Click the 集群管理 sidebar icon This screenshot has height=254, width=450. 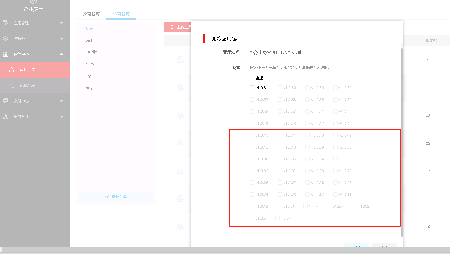click(x=5, y=116)
